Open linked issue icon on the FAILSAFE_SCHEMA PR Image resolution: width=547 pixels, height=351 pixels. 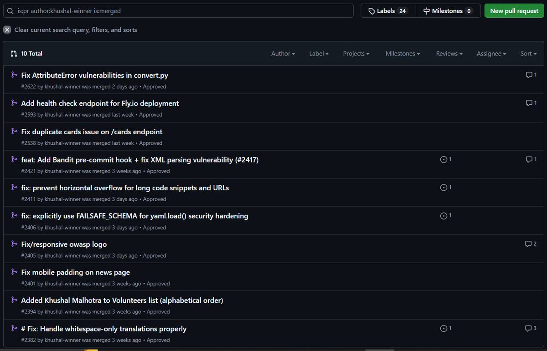click(446, 215)
